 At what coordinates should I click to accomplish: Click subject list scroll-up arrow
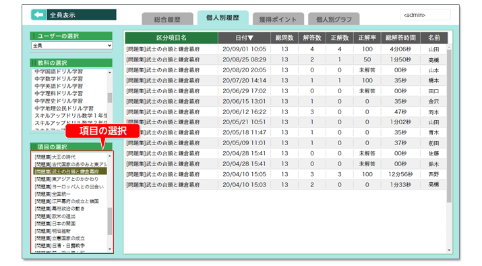110,72
